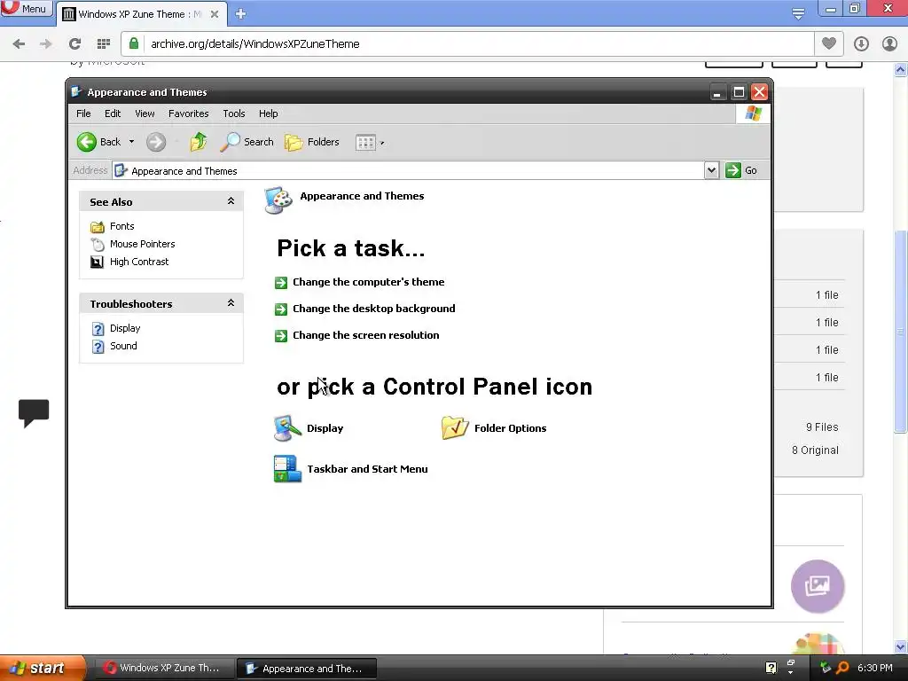
Task: Reload the archive.org page
Action: tap(74, 44)
